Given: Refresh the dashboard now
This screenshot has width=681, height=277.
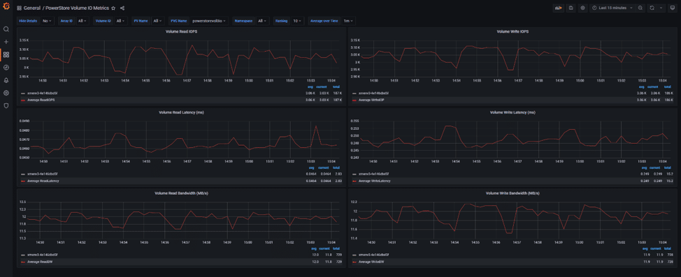Looking at the screenshot, I should tap(652, 8).
